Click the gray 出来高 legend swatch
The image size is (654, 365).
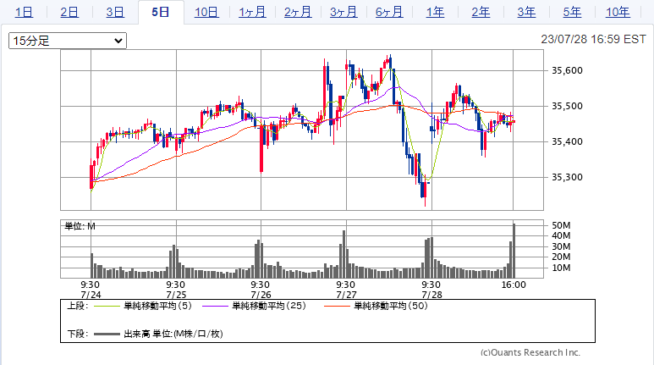coord(107,335)
